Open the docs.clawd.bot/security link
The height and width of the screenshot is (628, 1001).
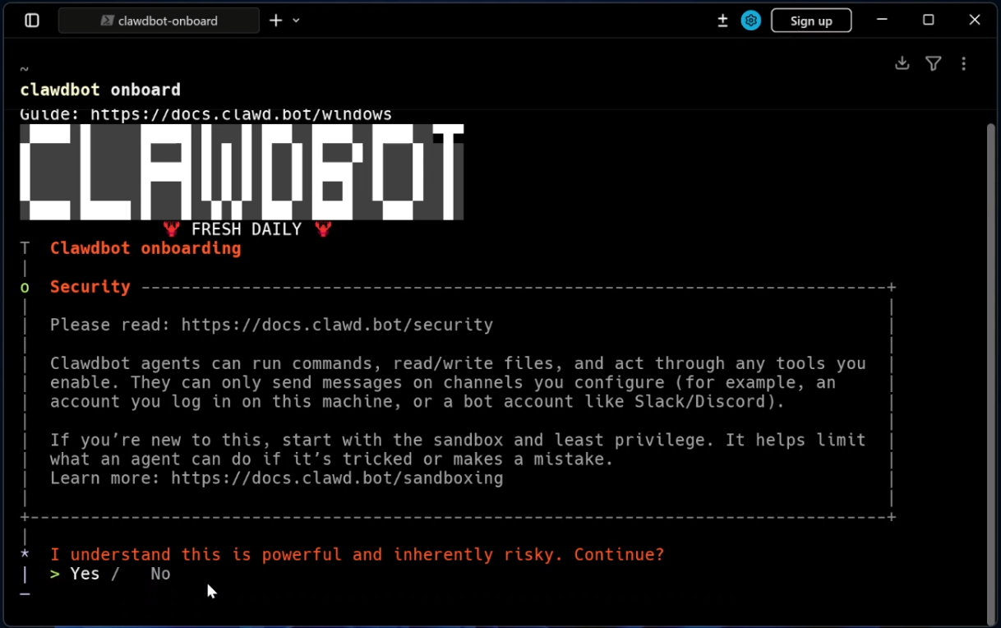(x=337, y=325)
